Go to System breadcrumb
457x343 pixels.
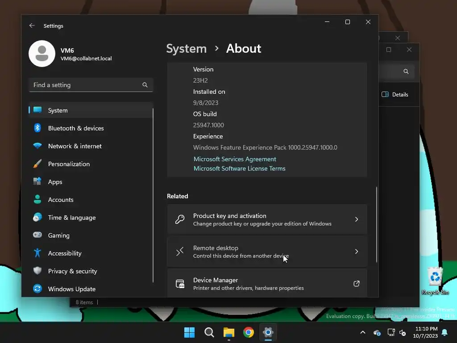pos(186,48)
